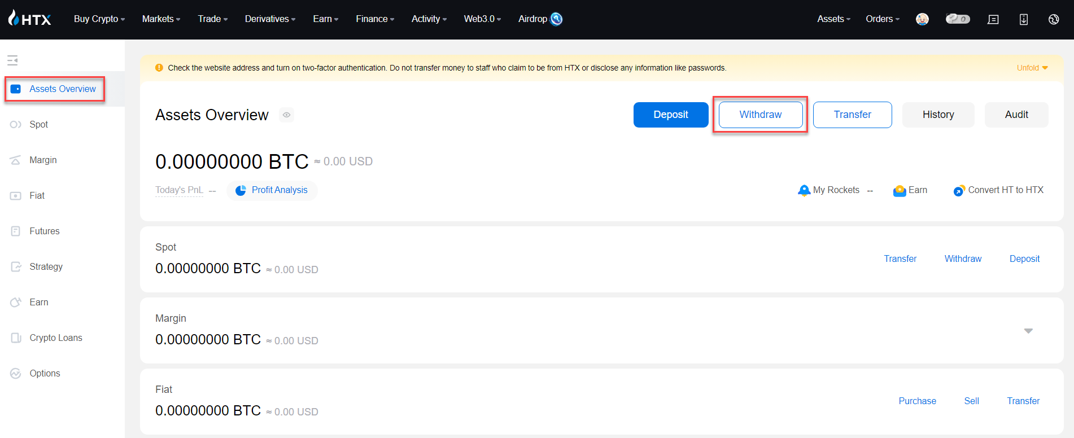Expand the Margin account section arrow
This screenshot has height=438, width=1074.
pyautogui.click(x=1028, y=331)
